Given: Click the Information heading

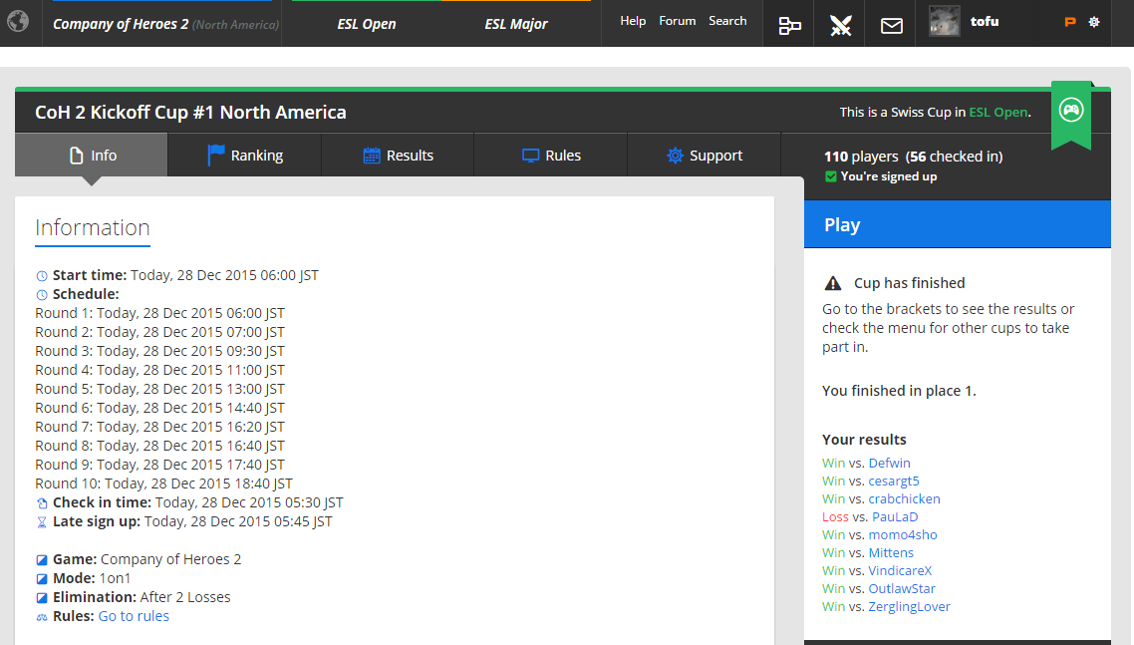Looking at the screenshot, I should point(93,228).
